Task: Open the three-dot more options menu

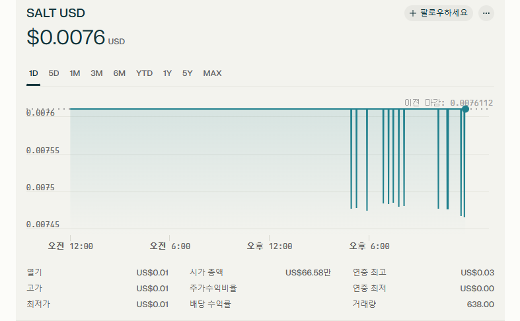Action: (486, 13)
